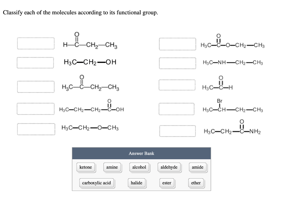Select the carboxylic acid tile
The height and width of the screenshot is (208, 283).
[x=97, y=183]
